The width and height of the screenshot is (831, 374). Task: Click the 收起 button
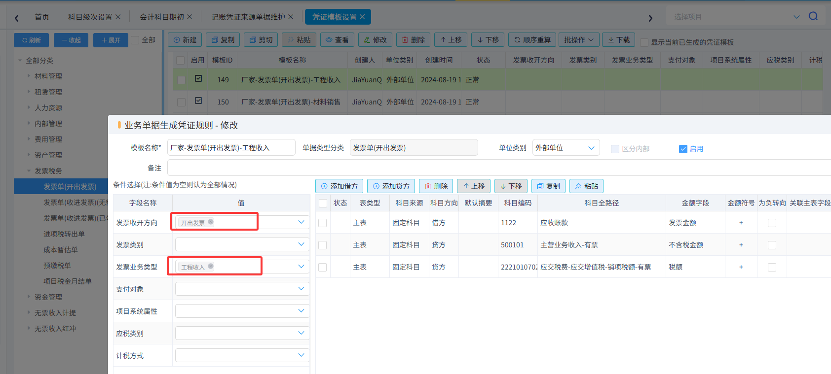(71, 40)
